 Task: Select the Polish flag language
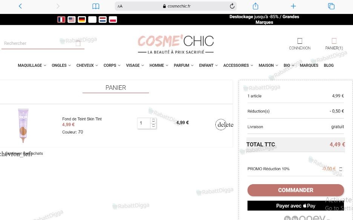point(113,20)
